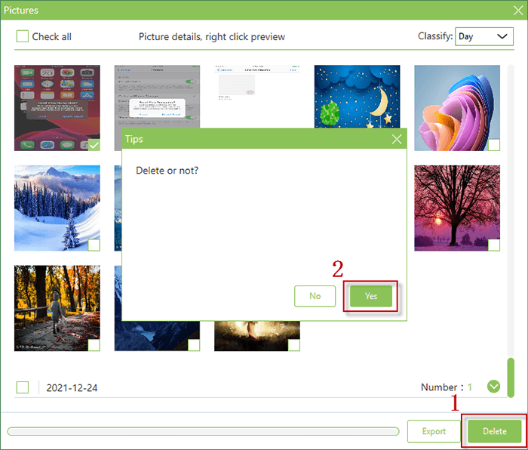
Task: Tick the Check all checkbox
Action: pyautogui.click(x=22, y=36)
